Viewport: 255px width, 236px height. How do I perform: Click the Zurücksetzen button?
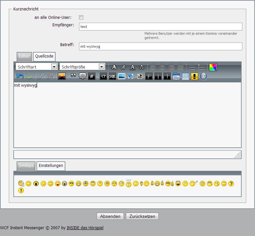(142, 216)
